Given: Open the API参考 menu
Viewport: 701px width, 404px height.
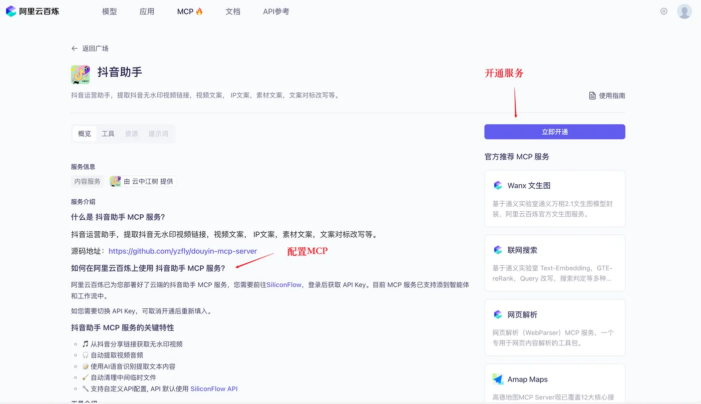Looking at the screenshot, I should [276, 12].
